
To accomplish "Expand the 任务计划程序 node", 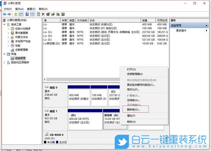I will (8, 29).
